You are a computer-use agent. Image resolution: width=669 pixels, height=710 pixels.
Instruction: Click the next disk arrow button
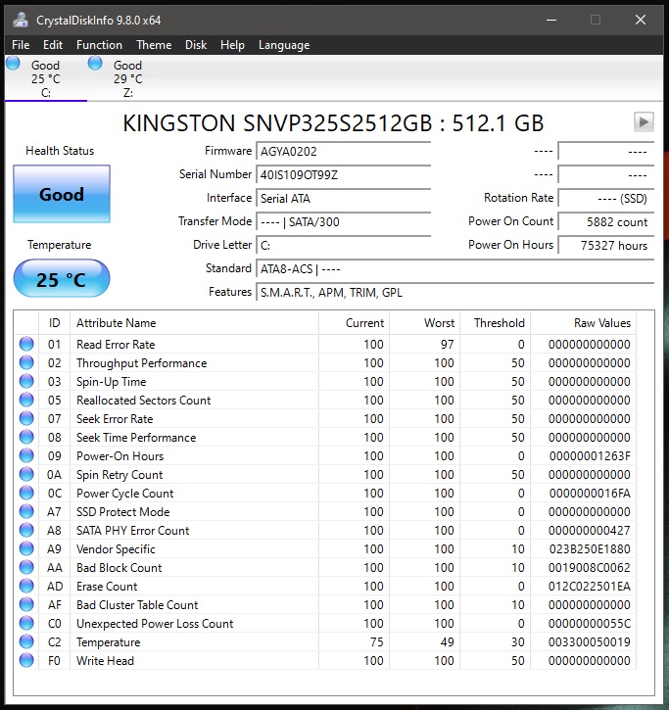coord(644,121)
